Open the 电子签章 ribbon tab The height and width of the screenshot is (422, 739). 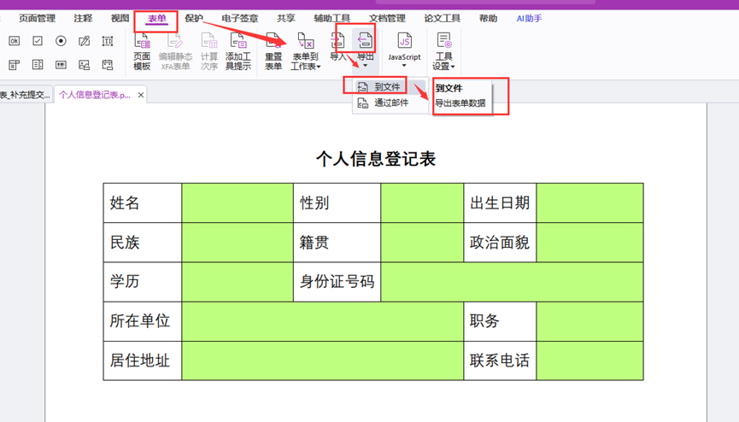click(x=239, y=19)
